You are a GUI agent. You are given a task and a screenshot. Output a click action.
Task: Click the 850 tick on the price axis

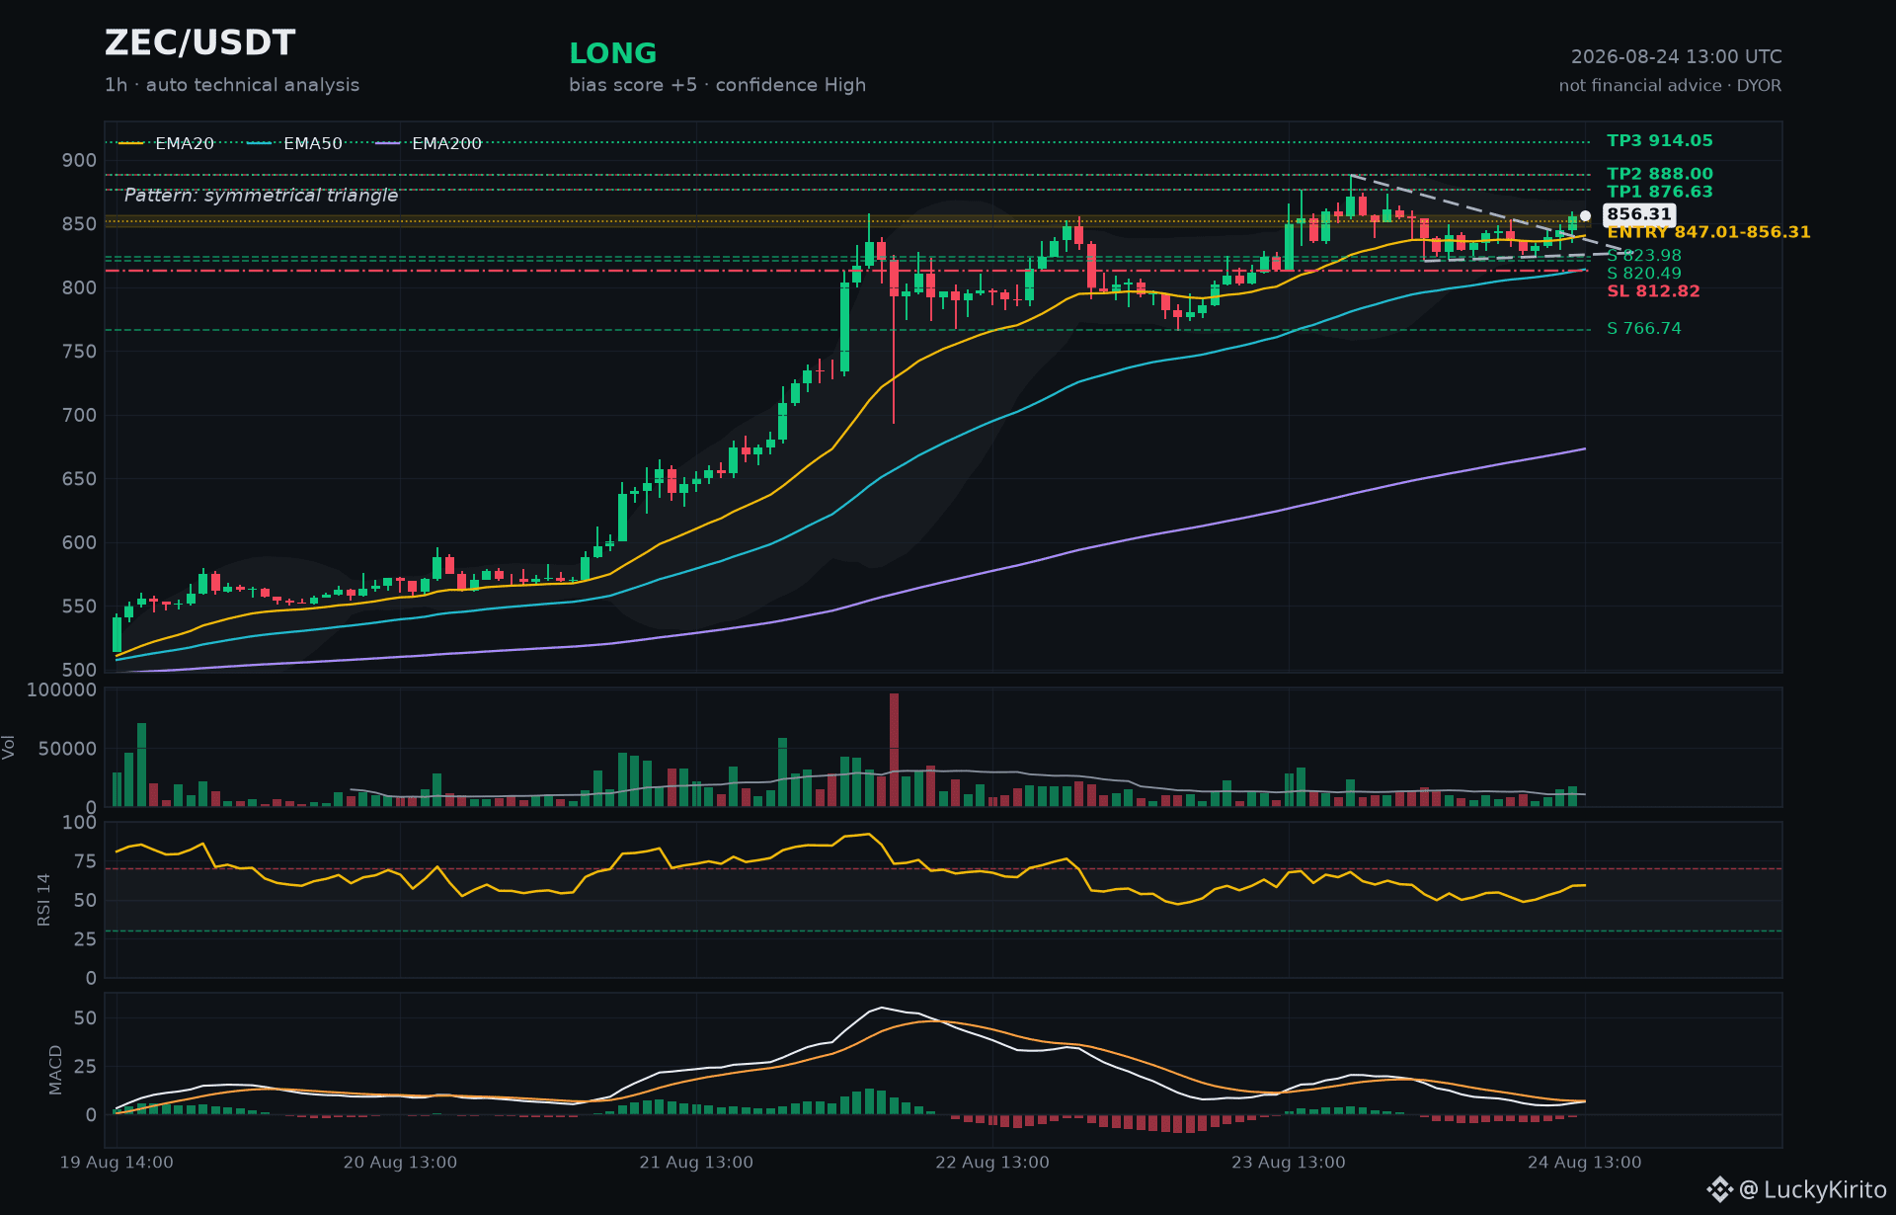[79, 224]
